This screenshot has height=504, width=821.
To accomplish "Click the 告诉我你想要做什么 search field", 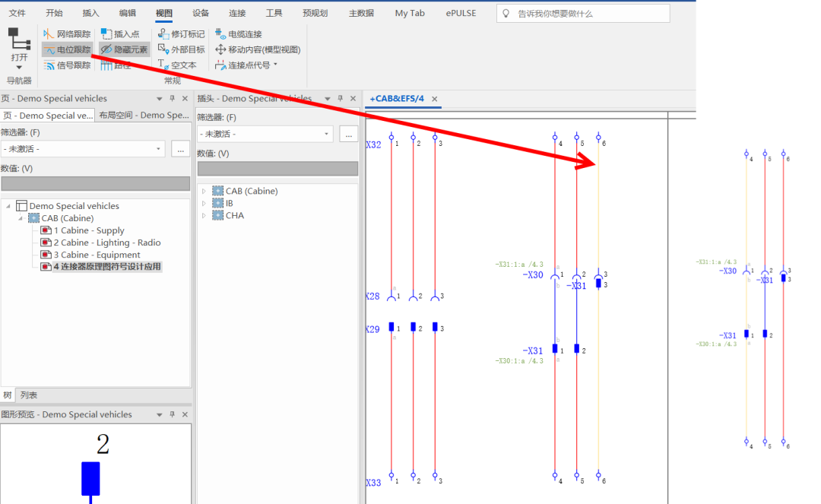I will [584, 14].
